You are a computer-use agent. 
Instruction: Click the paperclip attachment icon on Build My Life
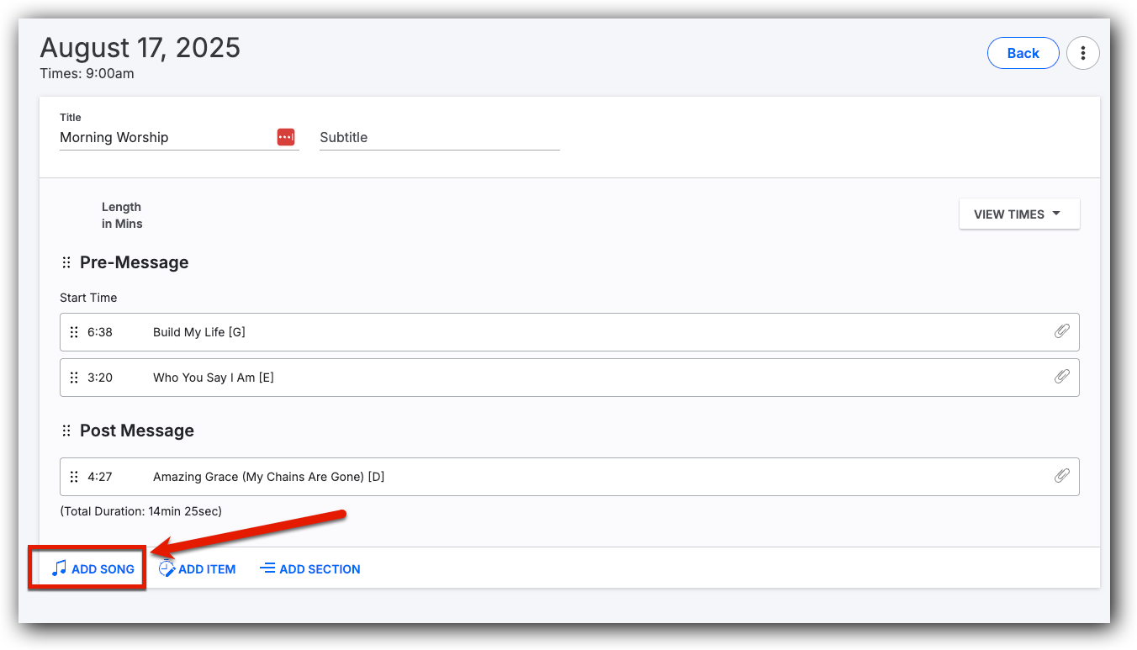(1062, 331)
